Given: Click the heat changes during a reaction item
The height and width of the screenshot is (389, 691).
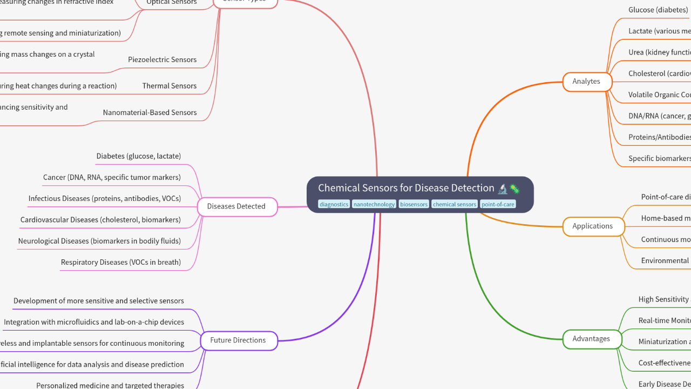Looking at the screenshot, I should coord(58,86).
